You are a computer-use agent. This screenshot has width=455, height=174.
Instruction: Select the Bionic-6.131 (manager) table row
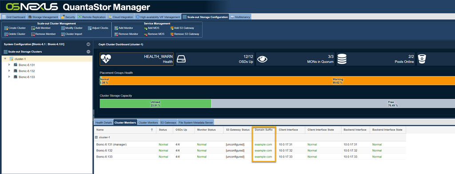[250, 144]
